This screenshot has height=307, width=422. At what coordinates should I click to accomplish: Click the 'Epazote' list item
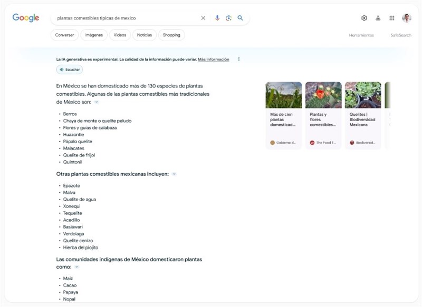71,185
